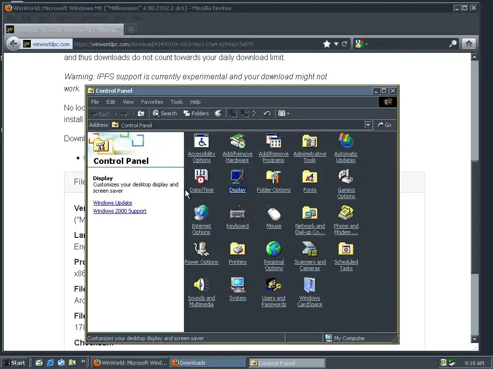
Task: Open the Fonts folder
Action: tap(310, 181)
